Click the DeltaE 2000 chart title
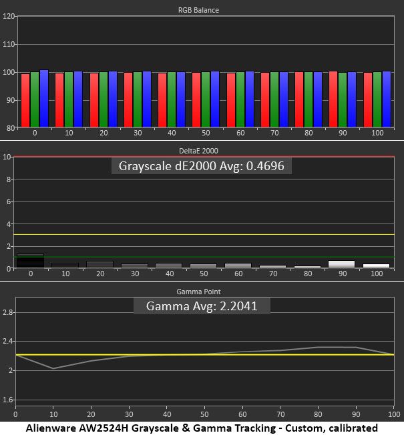 coord(198,151)
